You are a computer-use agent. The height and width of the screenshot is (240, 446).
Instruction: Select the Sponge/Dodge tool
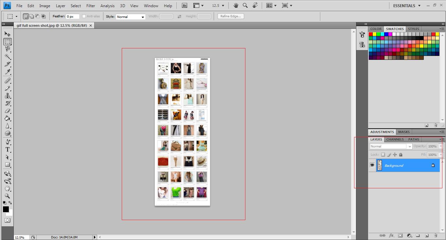pyautogui.click(x=8, y=133)
